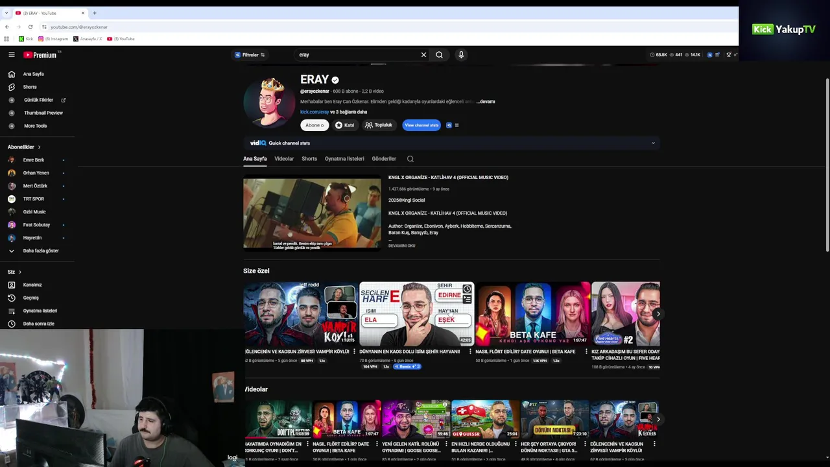Start voice search with microphone
The width and height of the screenshot is (830, 467).
(461, 55)
